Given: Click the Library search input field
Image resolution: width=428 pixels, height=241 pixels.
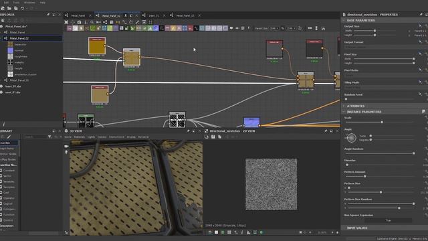Looking at the screenshot, I should coord(35,137).
